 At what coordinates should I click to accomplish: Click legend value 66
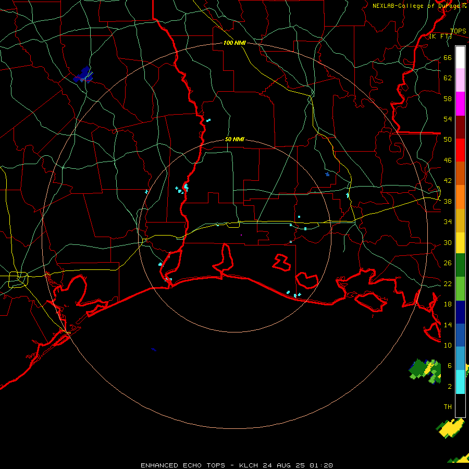(448, 58)
